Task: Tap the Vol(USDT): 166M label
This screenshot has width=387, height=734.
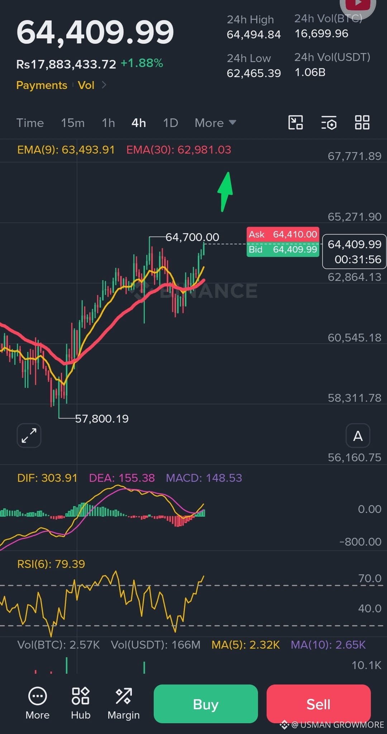Action: [156, 645]
